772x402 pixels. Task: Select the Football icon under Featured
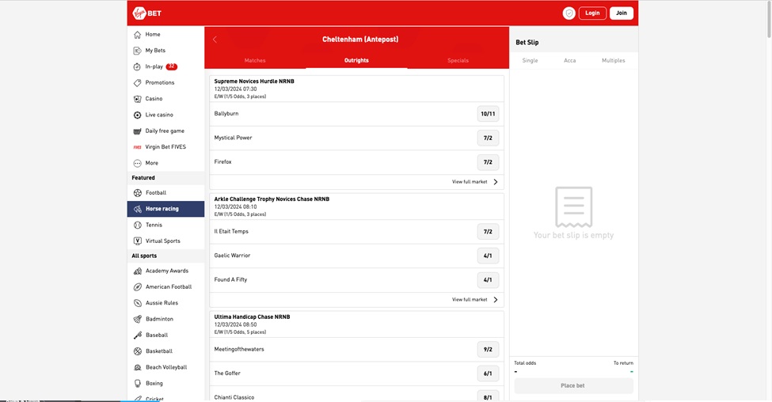point(138,193)
